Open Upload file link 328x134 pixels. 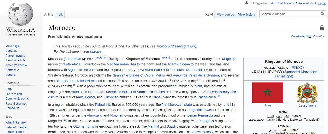click(x=13, y=108)
